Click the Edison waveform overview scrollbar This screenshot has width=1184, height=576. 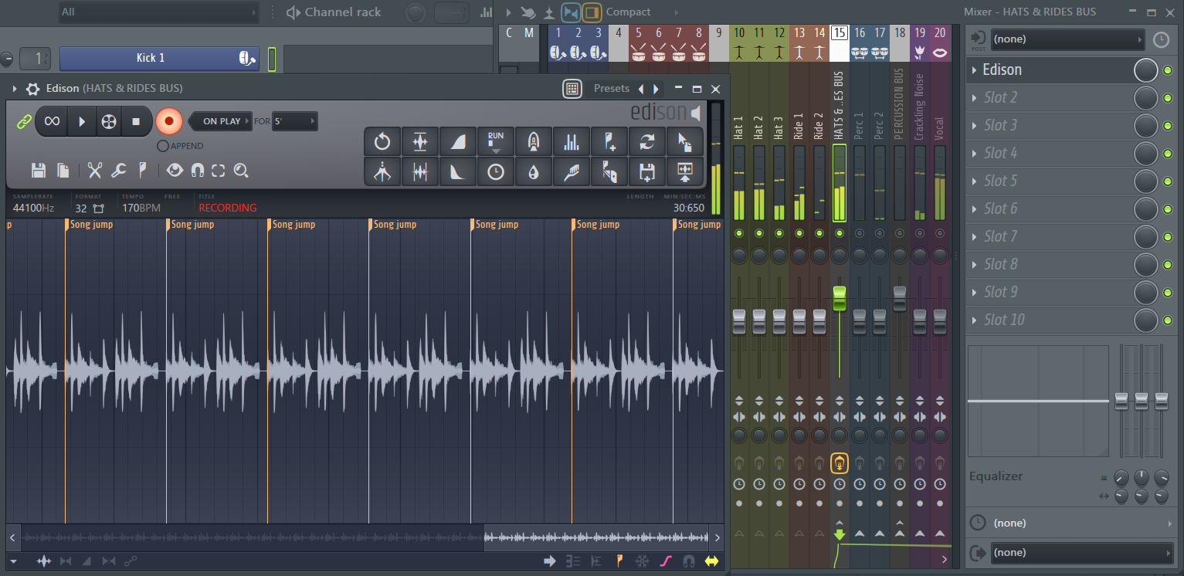point(365,537)
